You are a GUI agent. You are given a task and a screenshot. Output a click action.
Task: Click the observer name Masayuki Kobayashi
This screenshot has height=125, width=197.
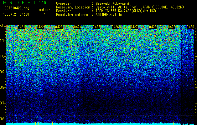(112, 3)
